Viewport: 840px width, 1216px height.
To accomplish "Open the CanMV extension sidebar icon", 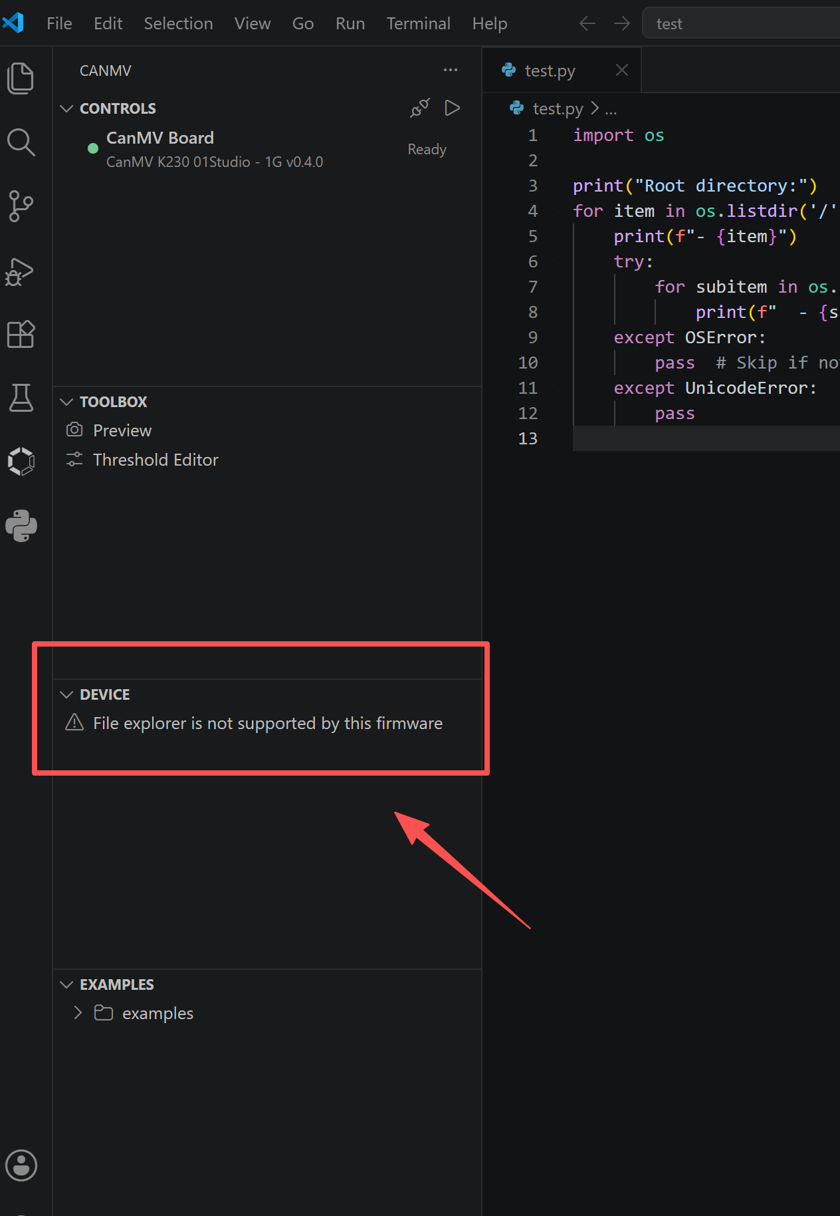I will (21, 461).
